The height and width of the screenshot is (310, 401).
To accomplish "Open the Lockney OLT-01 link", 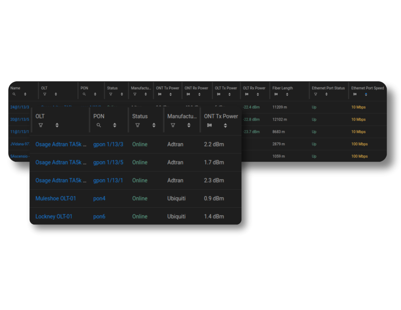I will [x=54, y=216].
